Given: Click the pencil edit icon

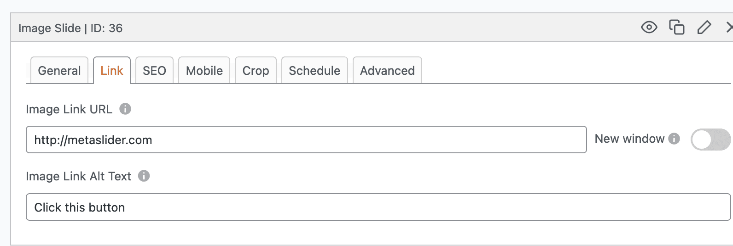Looking at the screenshot, I should 704,28.
